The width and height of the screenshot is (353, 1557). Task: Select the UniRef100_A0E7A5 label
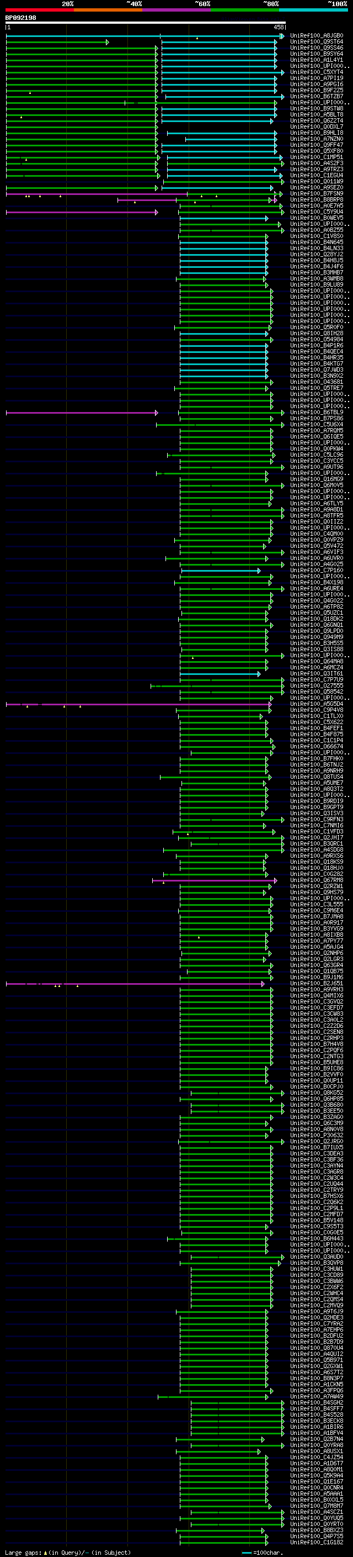(317, 205)
